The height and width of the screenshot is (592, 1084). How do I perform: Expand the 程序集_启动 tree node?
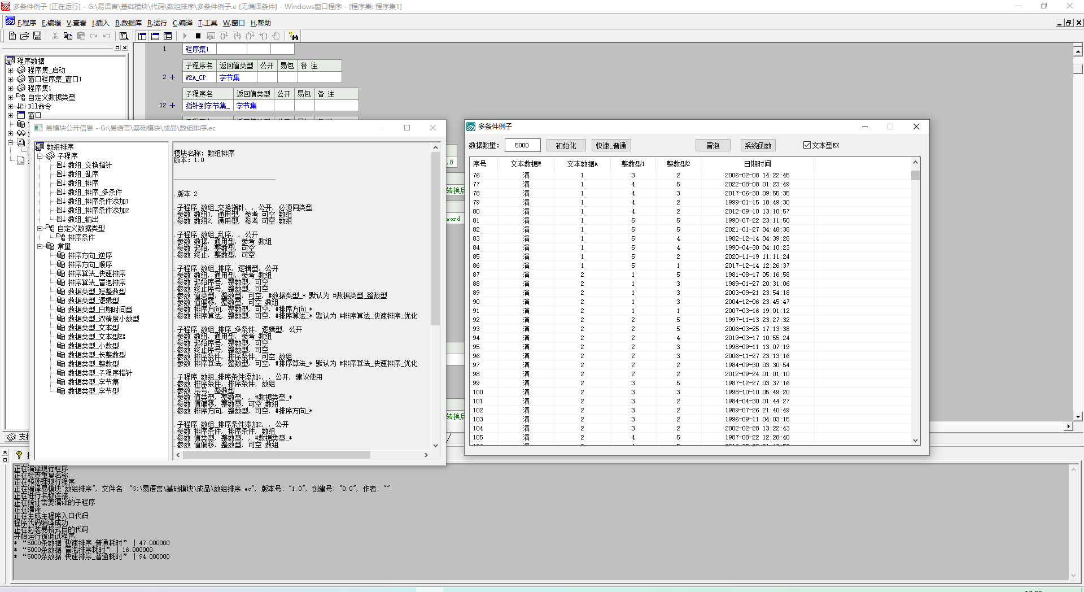(10, 70)
